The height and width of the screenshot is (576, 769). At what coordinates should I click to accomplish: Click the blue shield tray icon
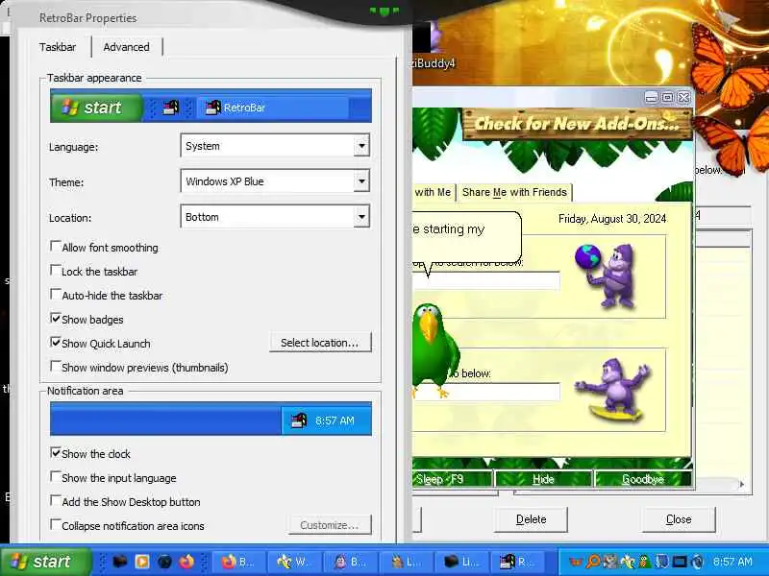(662, 562)
